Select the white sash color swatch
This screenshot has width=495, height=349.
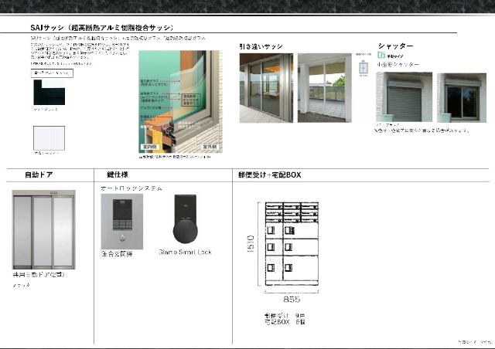point(50,143)
